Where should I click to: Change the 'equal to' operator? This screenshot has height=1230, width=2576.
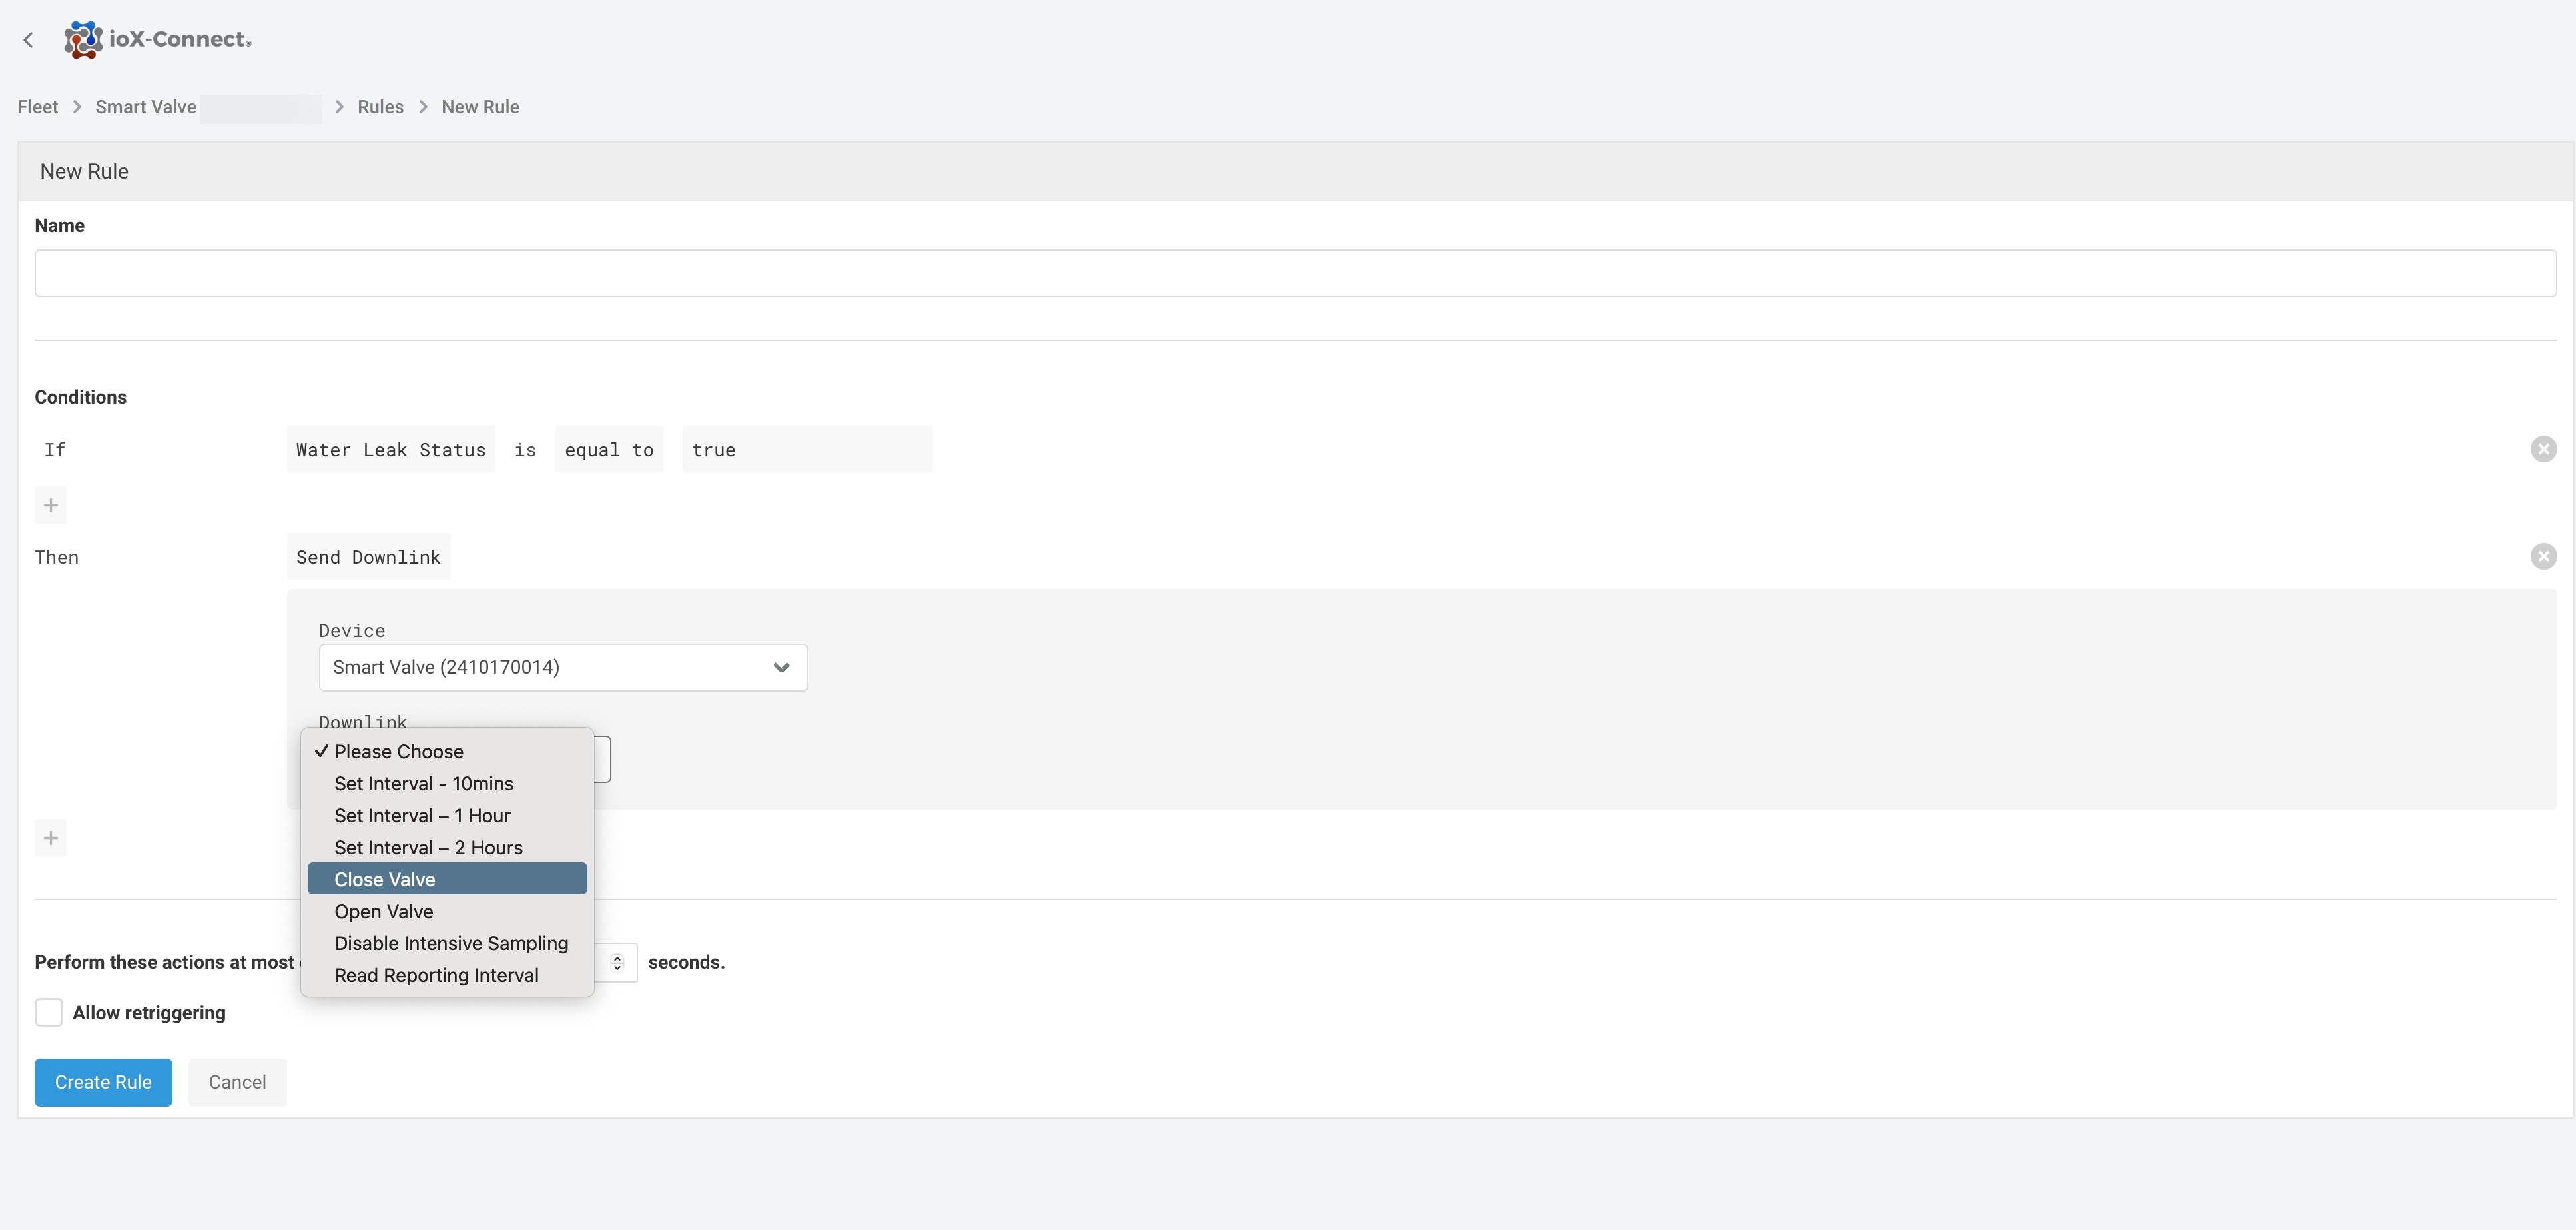(609, 450)
